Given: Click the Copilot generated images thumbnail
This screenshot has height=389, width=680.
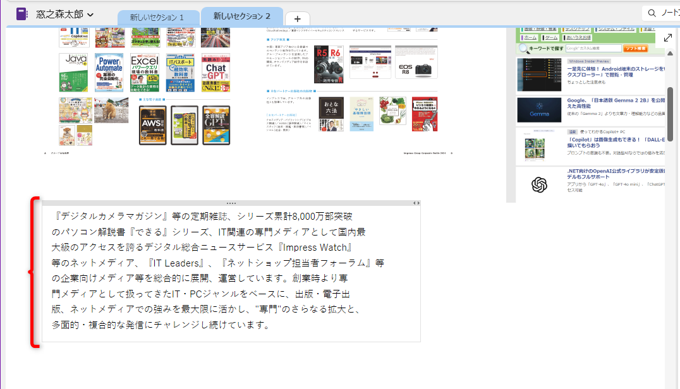Looking at the screenshot, I should pyautogui.click(x=534, y=147).
